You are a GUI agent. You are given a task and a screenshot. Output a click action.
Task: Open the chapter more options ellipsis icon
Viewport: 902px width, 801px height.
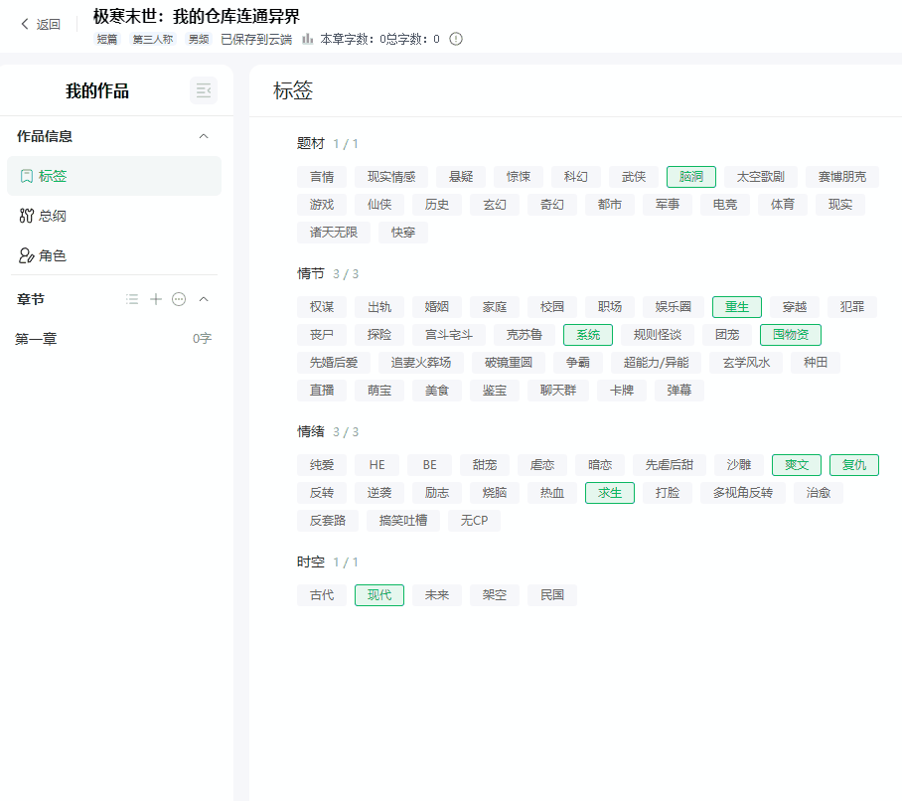(x=179, y=299)
